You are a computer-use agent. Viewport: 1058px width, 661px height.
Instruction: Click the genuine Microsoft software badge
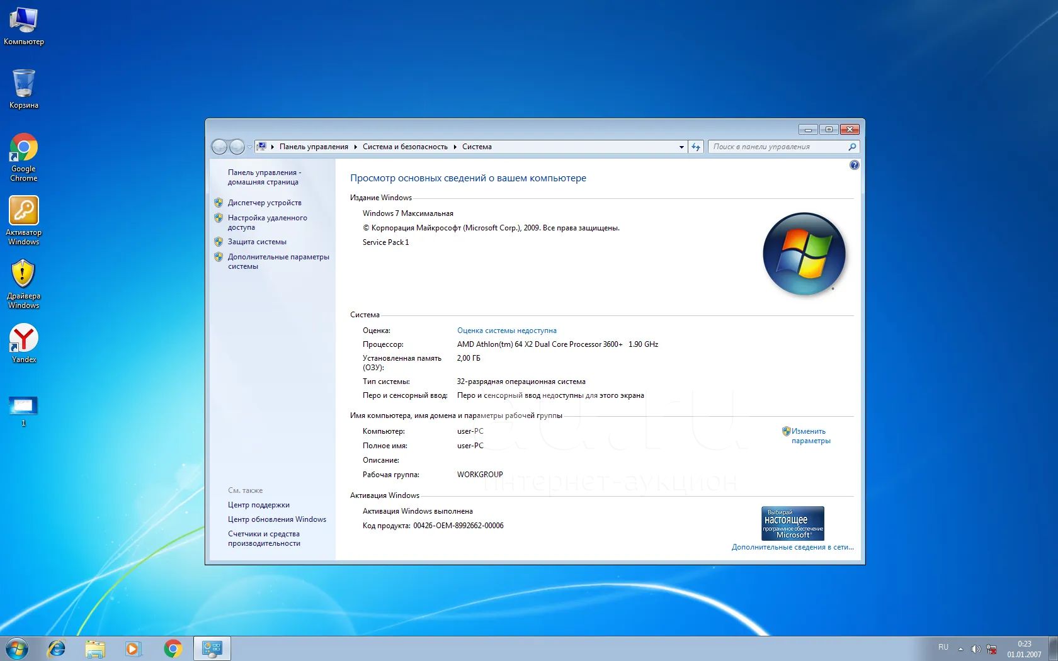click(793, 523)
